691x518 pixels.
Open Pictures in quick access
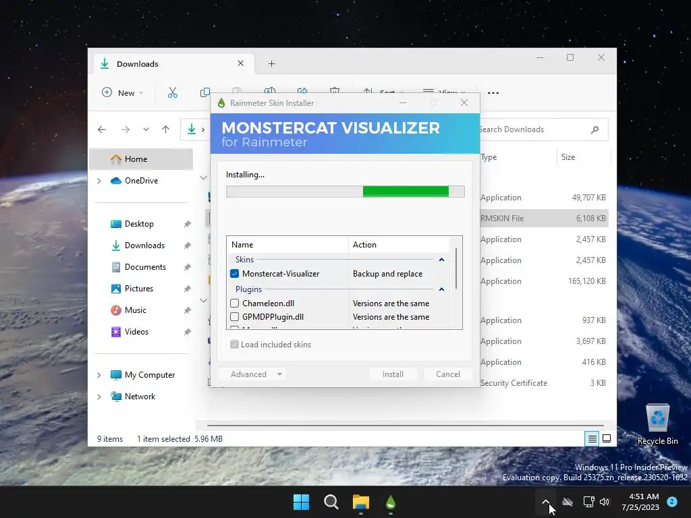pos(139,289)
